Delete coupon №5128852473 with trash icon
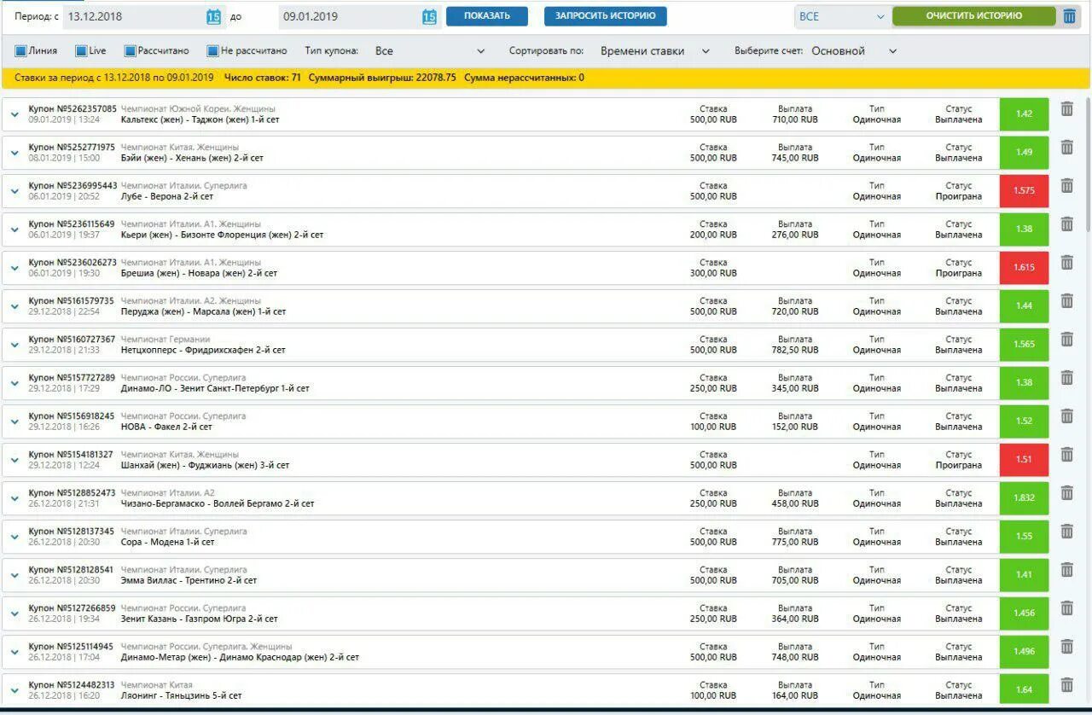1092x715 pixels. click(1067, 493)
